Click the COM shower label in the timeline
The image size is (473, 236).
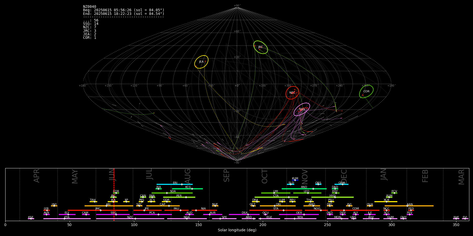[356, 209]
